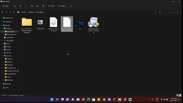Open Zoom from taskbar

click(109, 100)
